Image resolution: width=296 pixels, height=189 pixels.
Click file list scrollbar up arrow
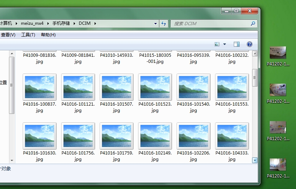click(x=255, y=54)
